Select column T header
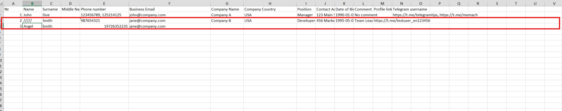562x111 pixels. coord(516,4)
